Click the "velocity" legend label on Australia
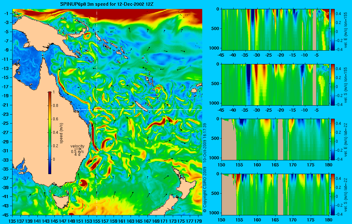 click(x=77, y=146)
